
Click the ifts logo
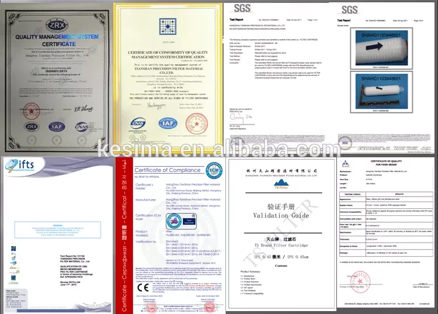(20, 165)
